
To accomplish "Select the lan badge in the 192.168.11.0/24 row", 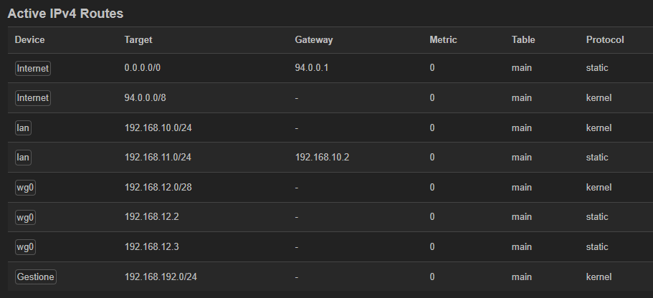I will [x=24, y=158].
